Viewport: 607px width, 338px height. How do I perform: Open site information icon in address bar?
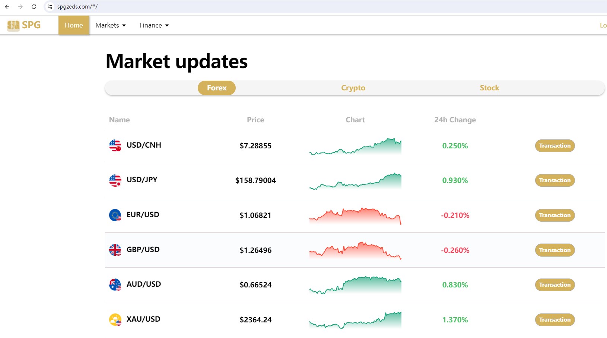point(50,7)
